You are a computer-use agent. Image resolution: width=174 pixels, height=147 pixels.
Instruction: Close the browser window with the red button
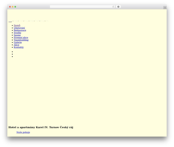tap(10, 7)
